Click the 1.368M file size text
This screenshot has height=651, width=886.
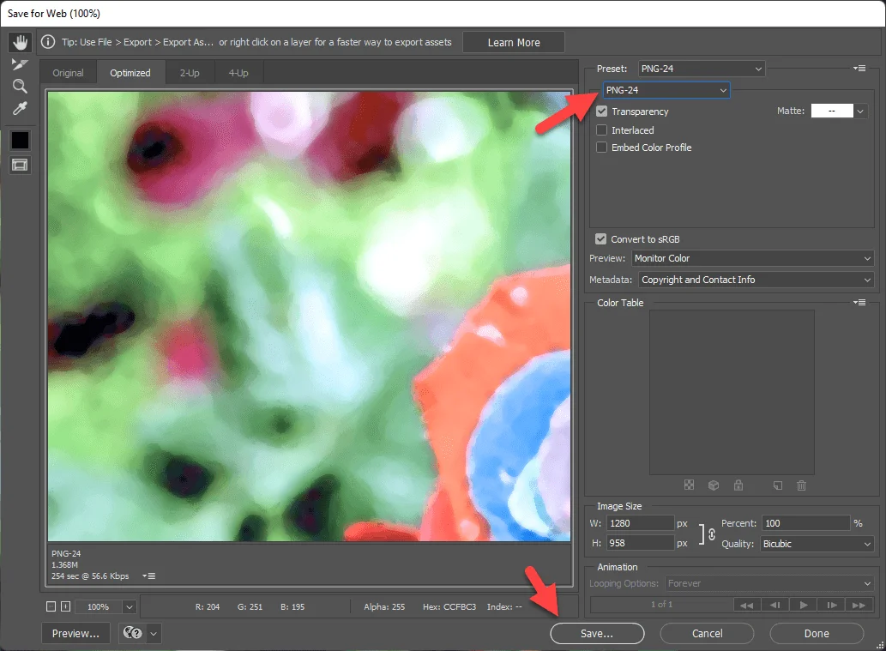pos(65,564)
